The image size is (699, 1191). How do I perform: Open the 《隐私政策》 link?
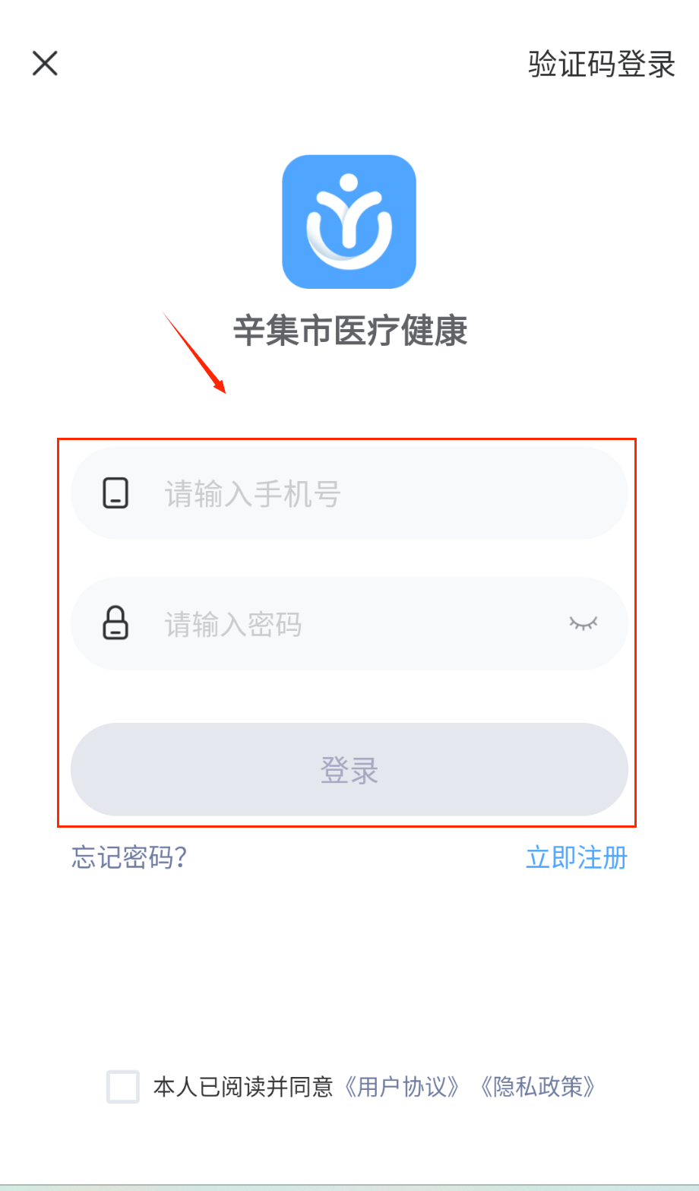(x=538, y=1087)
